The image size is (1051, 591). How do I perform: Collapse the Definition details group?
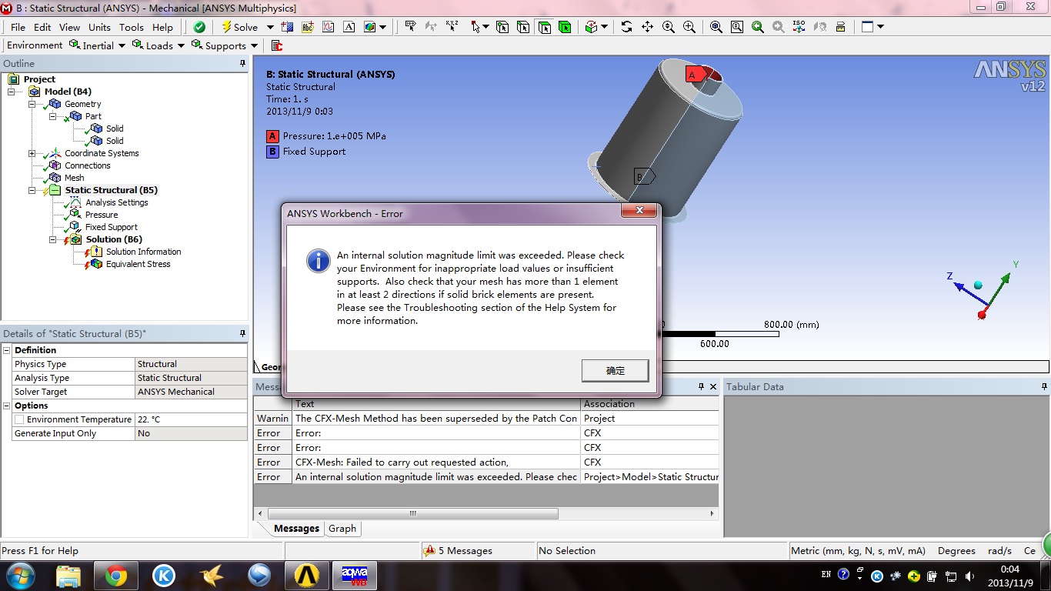tap(7, 350)
